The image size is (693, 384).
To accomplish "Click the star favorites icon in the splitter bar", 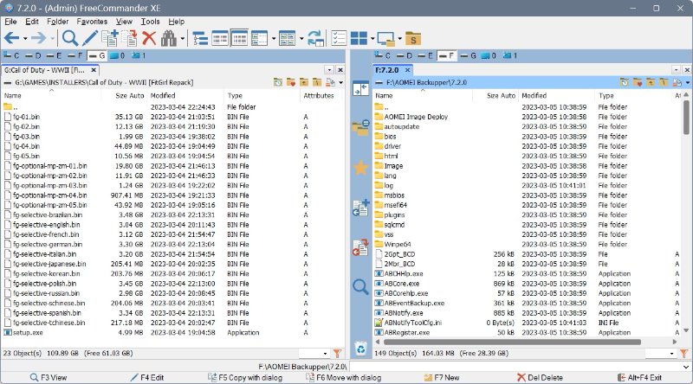I will pyautogui.click(x=360, y=168).
